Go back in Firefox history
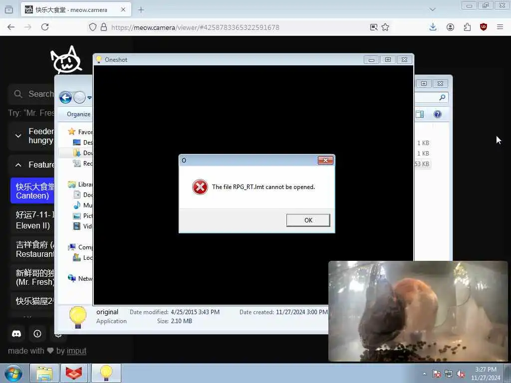The width and height of the screenshot is (511, 383). click(x=11, y=27)
